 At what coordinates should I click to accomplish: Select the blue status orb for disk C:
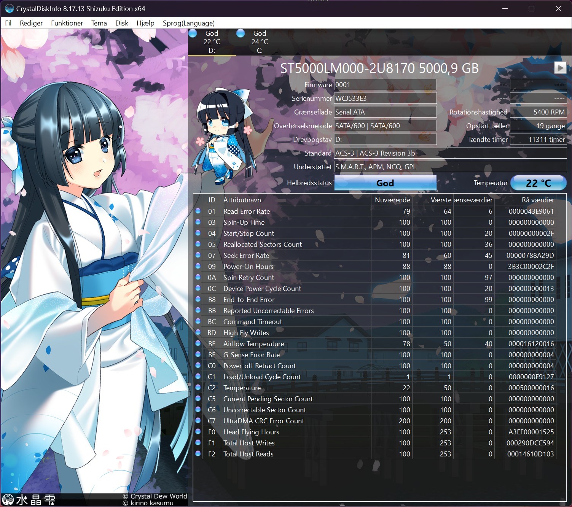(241, 33)
